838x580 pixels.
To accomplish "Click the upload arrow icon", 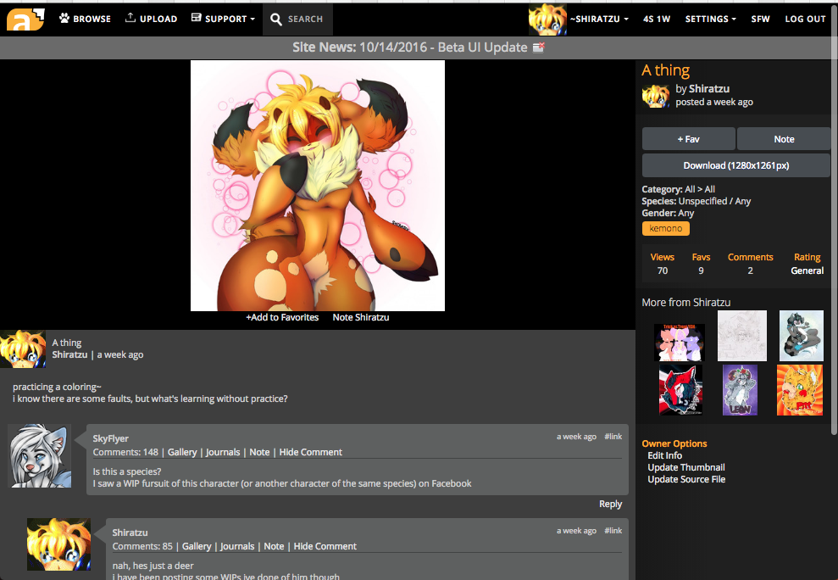I will click(130, 18).
